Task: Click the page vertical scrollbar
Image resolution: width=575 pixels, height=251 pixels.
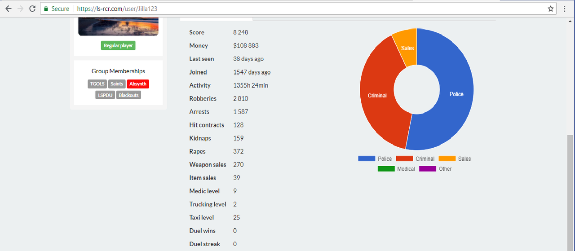Action: pyautogui.click(x=571, y=193)
